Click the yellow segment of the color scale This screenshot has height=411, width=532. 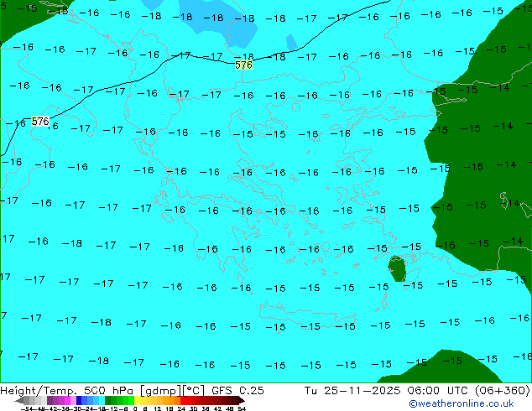137,400
